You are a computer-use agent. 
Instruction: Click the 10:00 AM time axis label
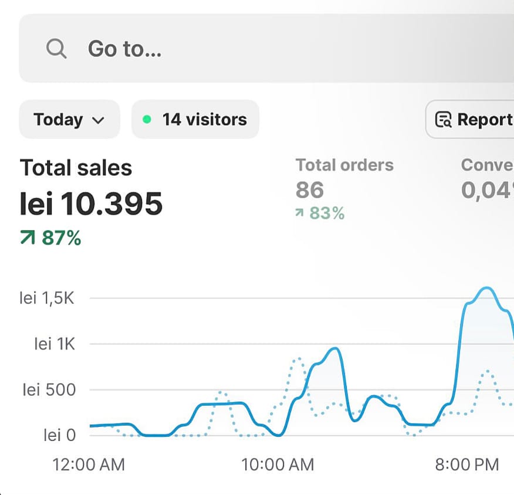coord(278,465)
